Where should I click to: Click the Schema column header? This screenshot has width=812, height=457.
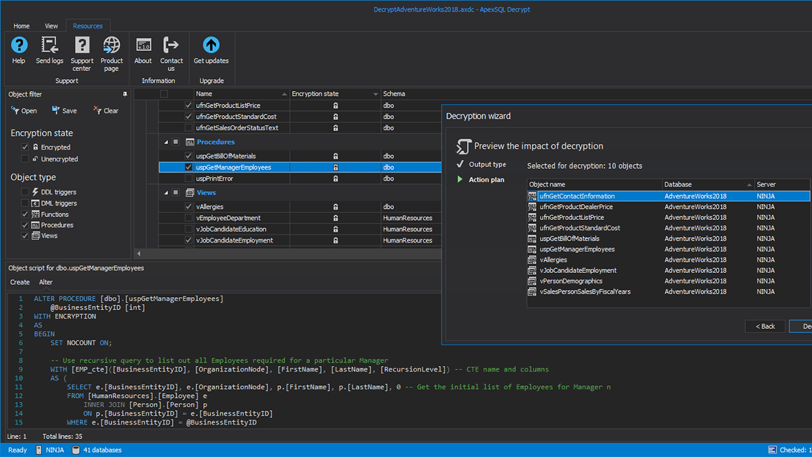pyautogui.click(x=394, y=94)
